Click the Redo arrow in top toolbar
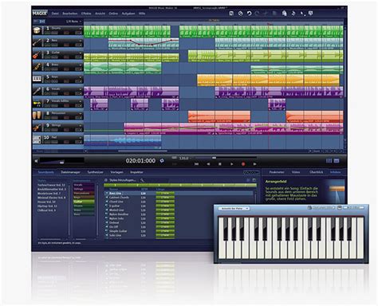Screen dimensions: 378x306 tap(257, 14)
